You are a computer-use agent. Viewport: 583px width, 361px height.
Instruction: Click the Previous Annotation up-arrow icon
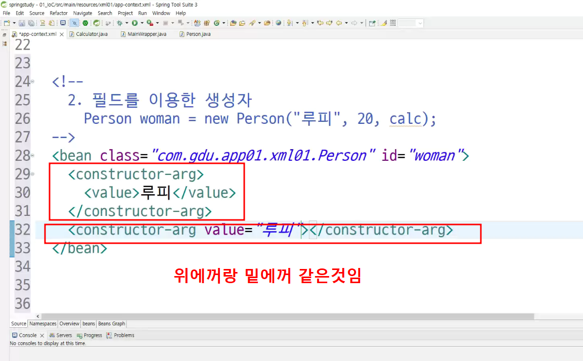(304, 23)
